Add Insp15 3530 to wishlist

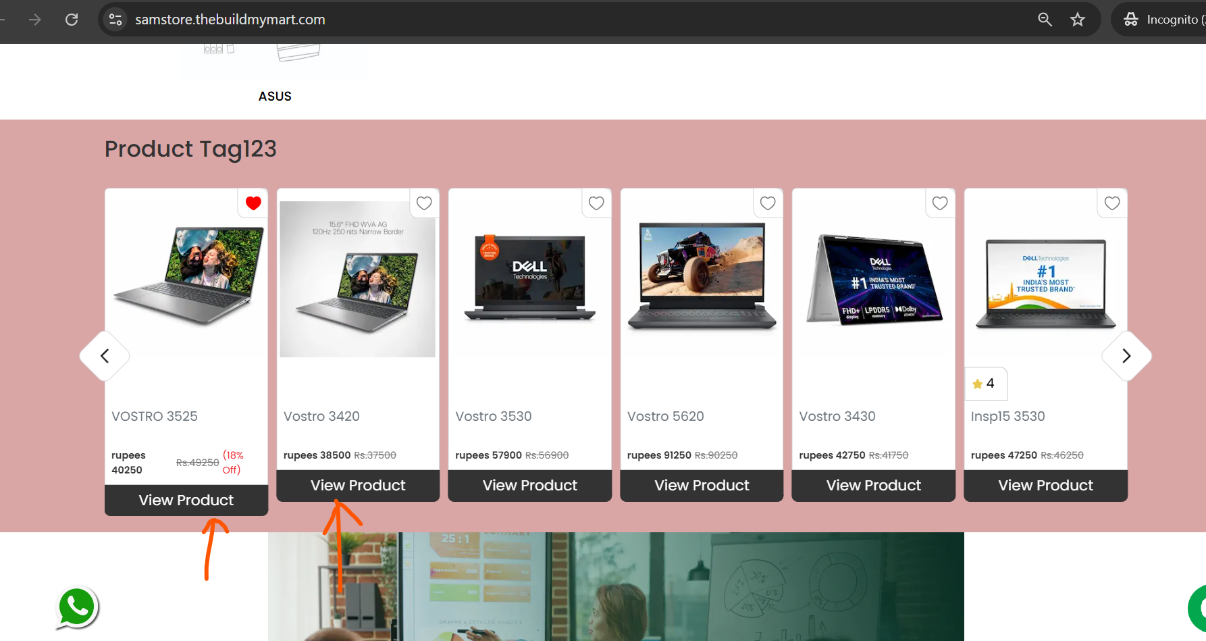(x=1112, y=203)
